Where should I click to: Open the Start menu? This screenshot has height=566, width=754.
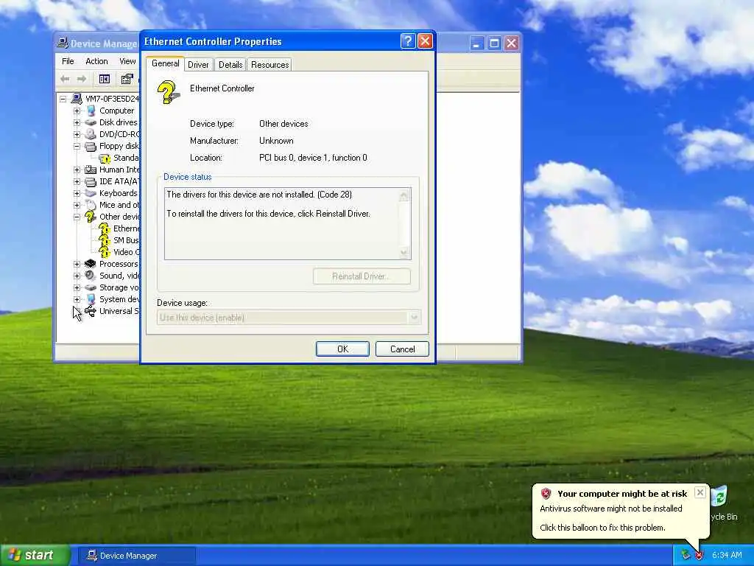pos(35,555)
